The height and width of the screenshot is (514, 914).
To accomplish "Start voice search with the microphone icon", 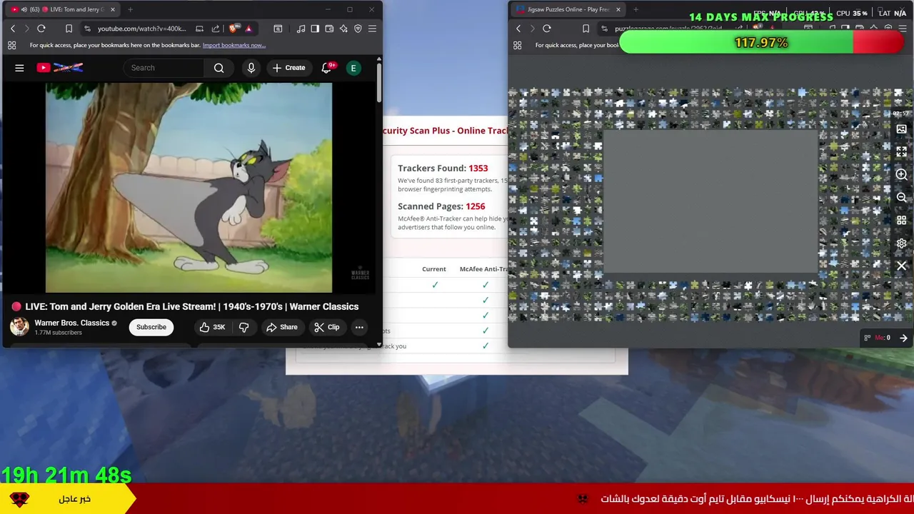I will tap(251, 68).
